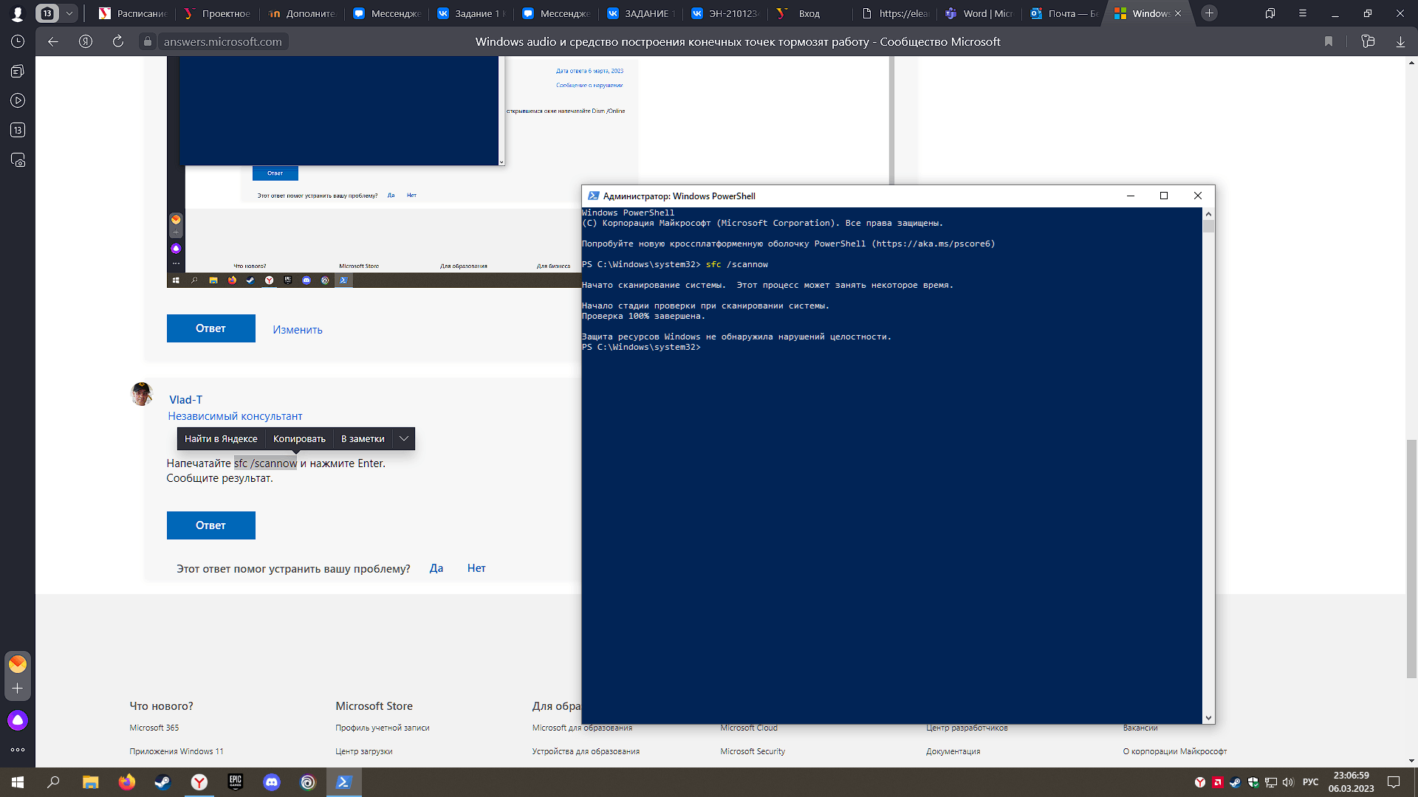Open Vlad-T user profile
Image resolution: width=1418 pixels, height=797 pixels.
186,400
